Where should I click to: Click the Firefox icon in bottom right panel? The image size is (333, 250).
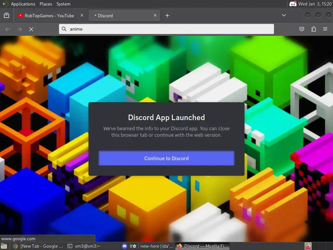(x=308, y=246)
